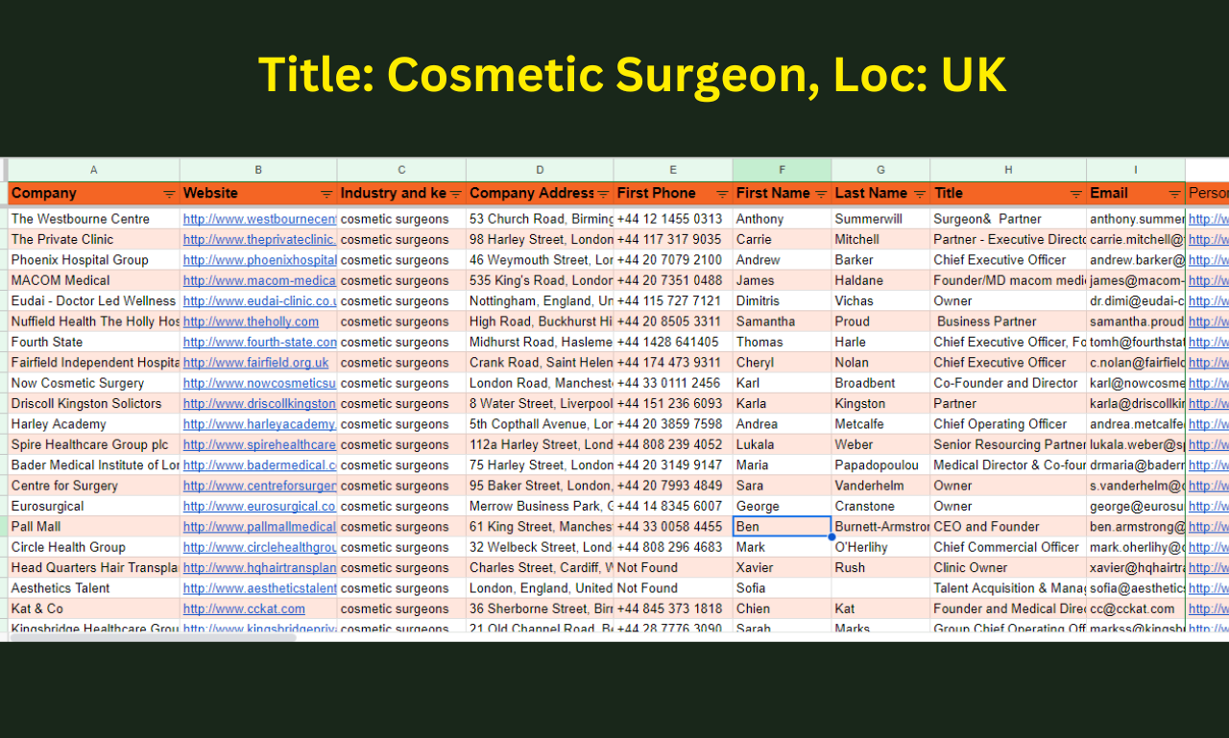Click the First Name filter icon

[821, 194]
